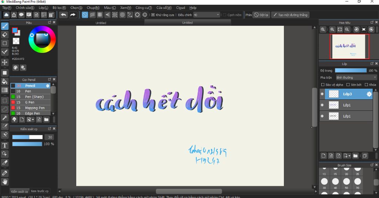Toggle Cạnh mềm checkbox
Screen dimensions: 379x198
pos(225,15)
